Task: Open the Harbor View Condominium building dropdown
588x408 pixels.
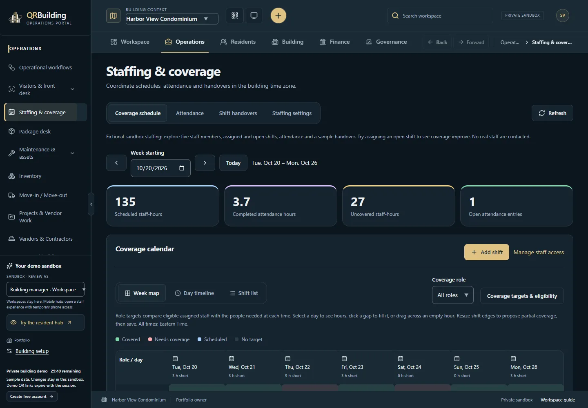Action: point(172,19)
